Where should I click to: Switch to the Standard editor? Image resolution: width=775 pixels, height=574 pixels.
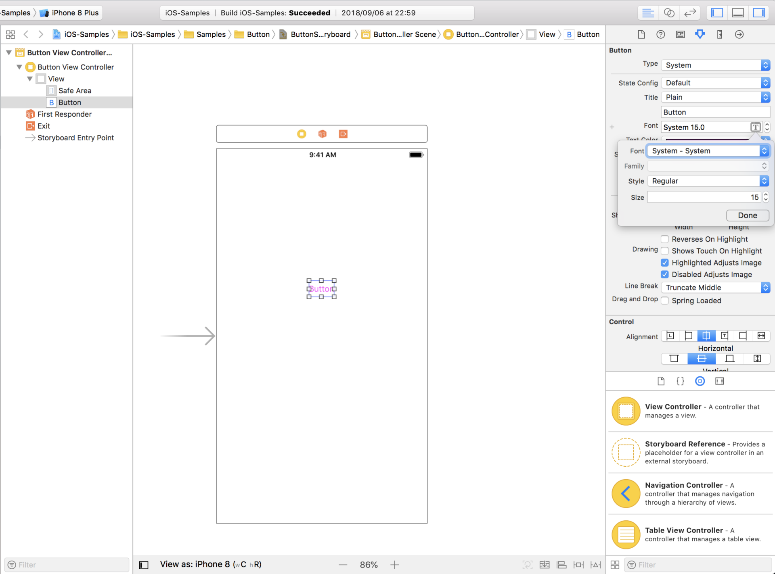pos(648,13)
